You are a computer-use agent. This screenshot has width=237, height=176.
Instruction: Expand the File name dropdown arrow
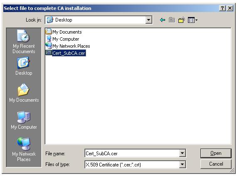tap(182, 153)
